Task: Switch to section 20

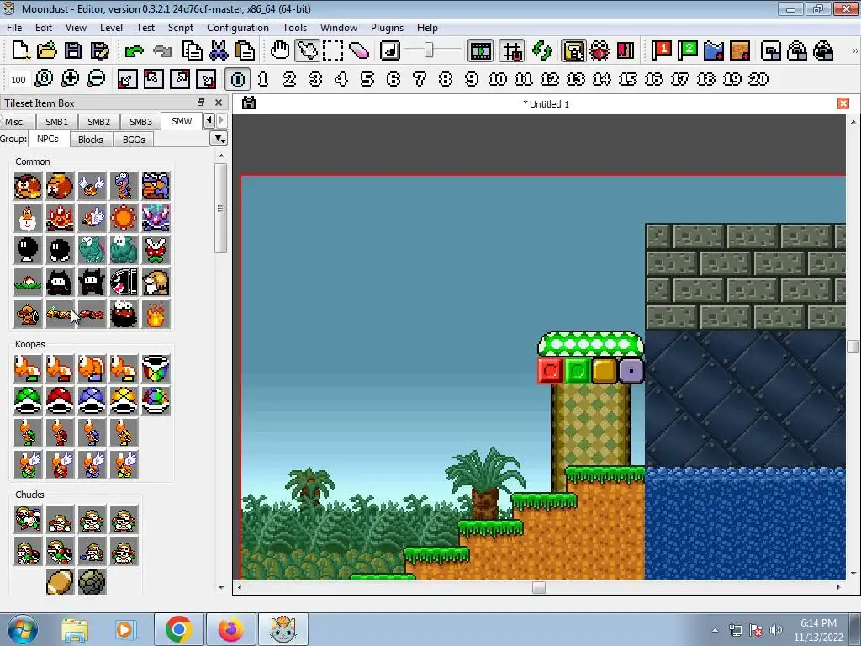Action: point(758,79)
